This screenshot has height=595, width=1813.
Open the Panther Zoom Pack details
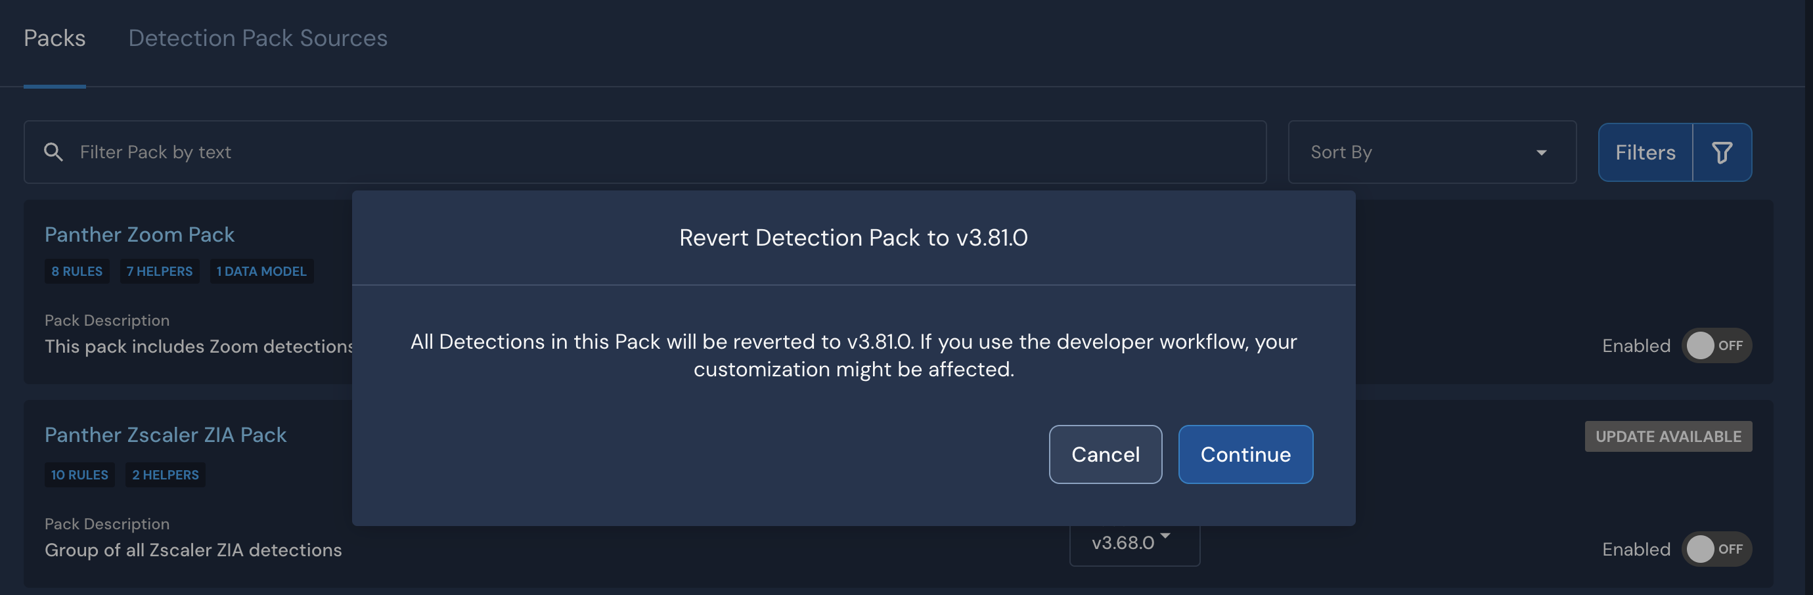tap(139, 234)
